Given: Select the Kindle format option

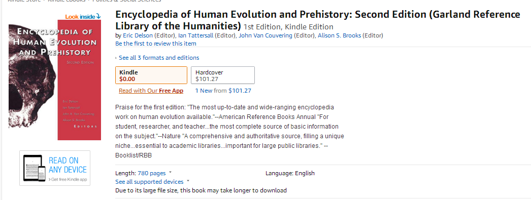Looking at the screenshot, I should (x=151, y=75).
